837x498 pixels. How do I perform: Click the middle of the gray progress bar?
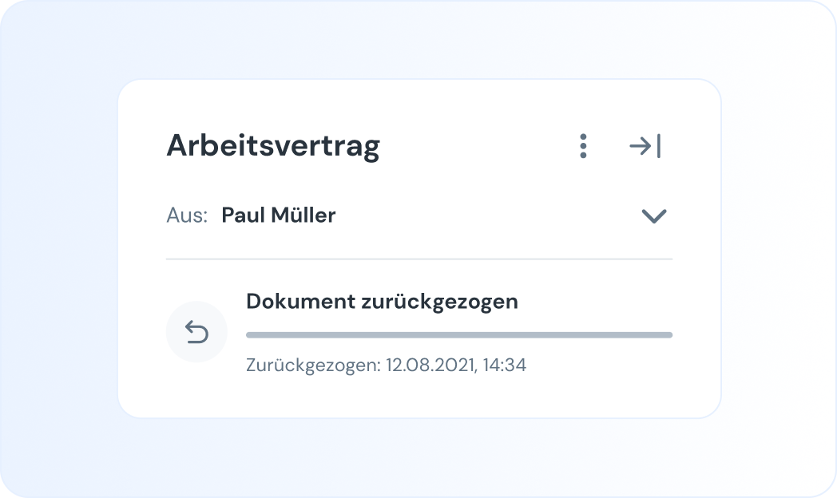tap(459, 335)
